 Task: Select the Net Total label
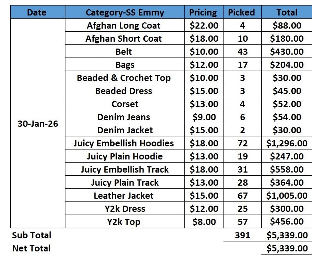pos(31,248)
